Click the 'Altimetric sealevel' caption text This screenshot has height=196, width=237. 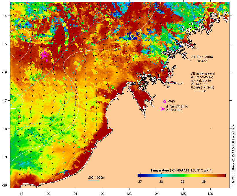coord(203,73)
